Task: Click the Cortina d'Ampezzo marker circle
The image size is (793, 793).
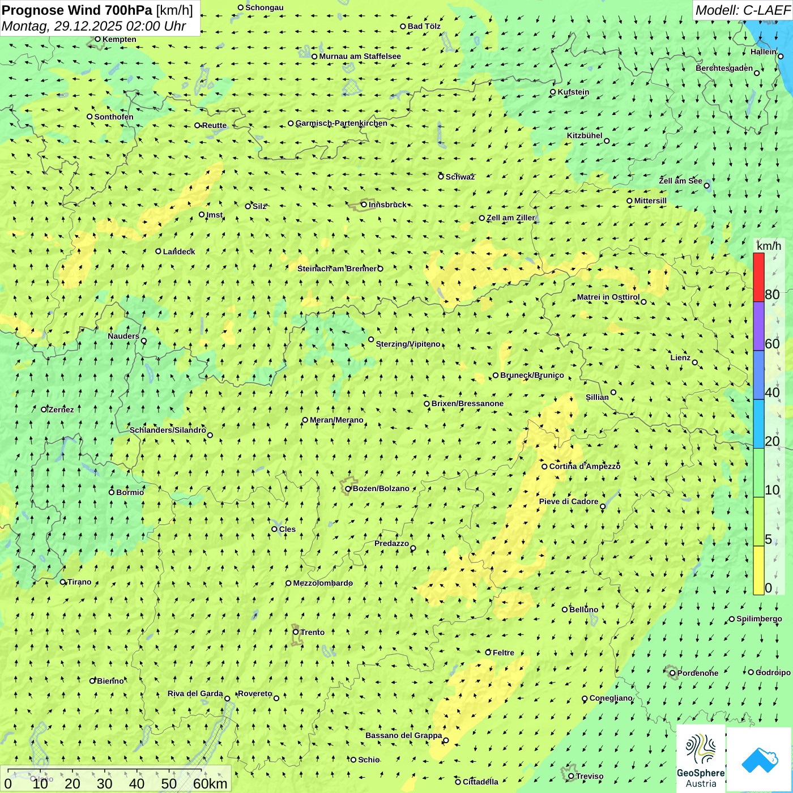Action: 545,467
